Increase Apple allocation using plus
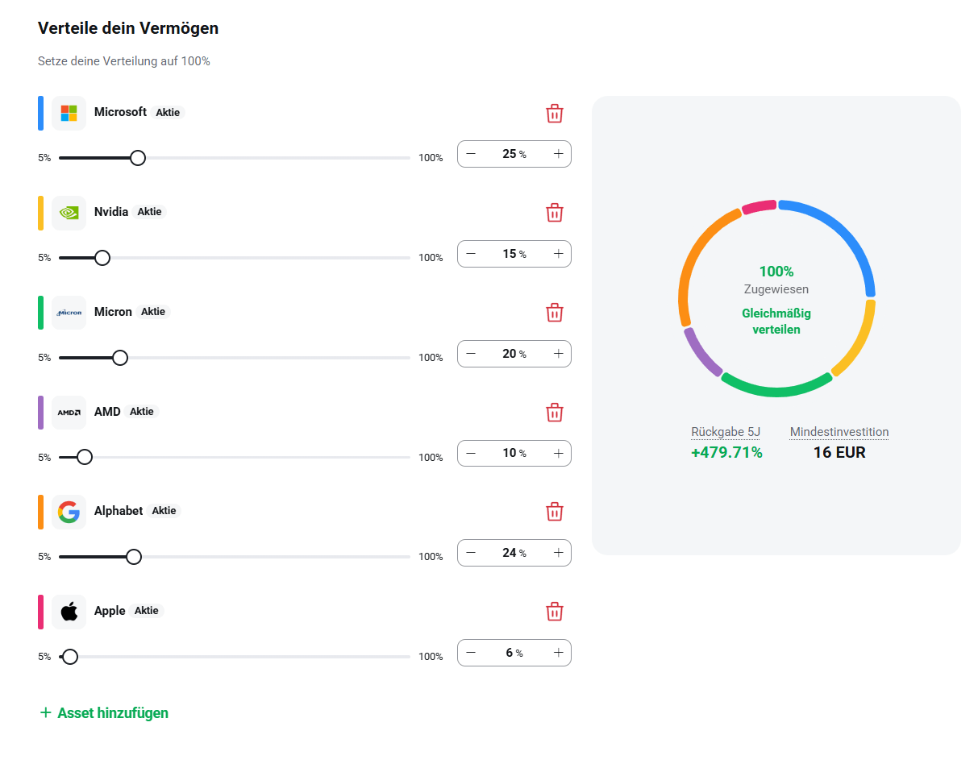Image resolution: width=978 pixels, height=768 pixels. (558, 653)
